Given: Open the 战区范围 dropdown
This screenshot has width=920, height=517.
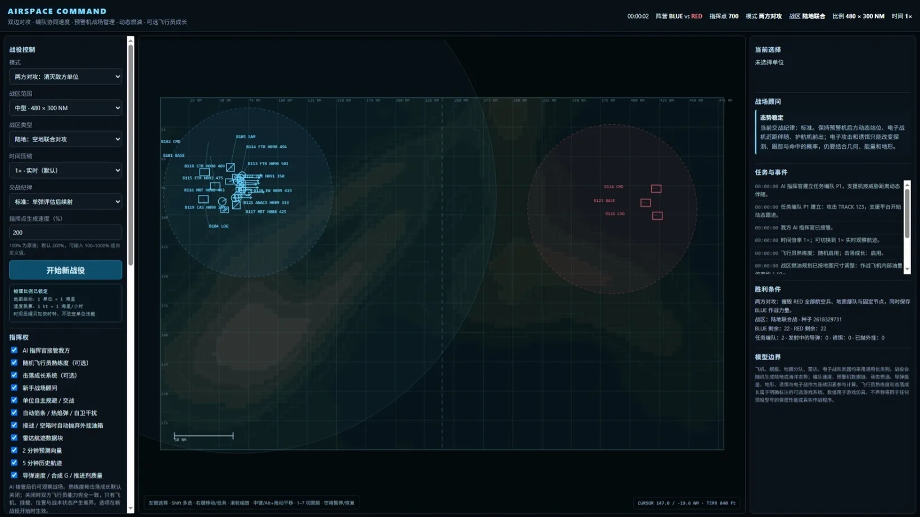Looking at the screenshot, I should pyautogui.click(x=65, y=108).
